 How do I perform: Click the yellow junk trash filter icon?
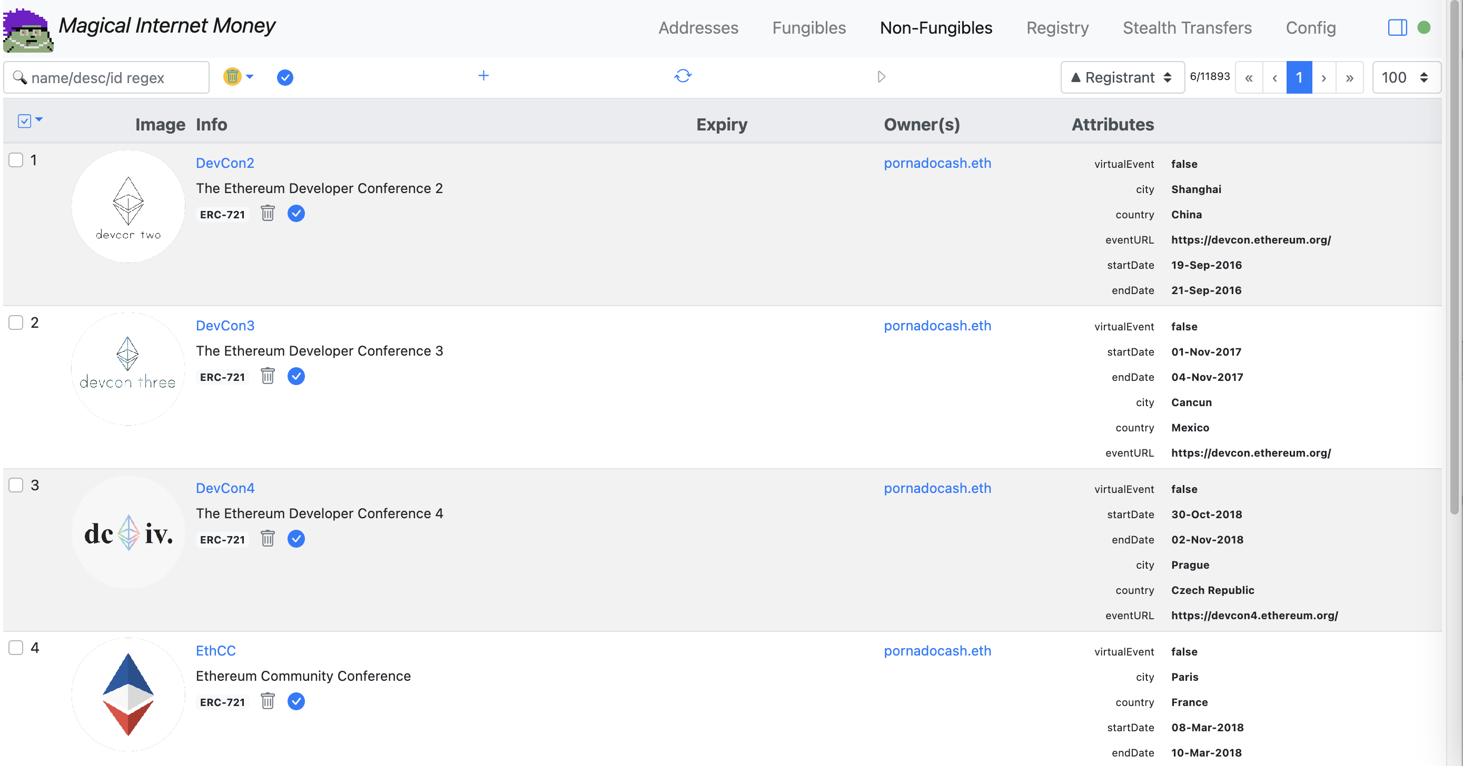click(x=232, y=77)
